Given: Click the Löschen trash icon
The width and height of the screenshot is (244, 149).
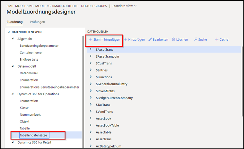Looking at the screenshot, I should pos(173,39).
